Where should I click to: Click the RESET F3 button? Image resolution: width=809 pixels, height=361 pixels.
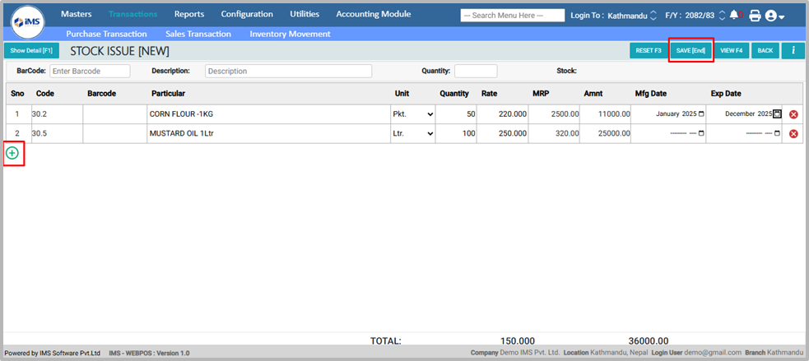click(x=648, y=51)
